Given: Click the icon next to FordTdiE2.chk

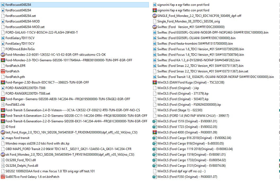Looking at the screenshot, I should [3, 105].
